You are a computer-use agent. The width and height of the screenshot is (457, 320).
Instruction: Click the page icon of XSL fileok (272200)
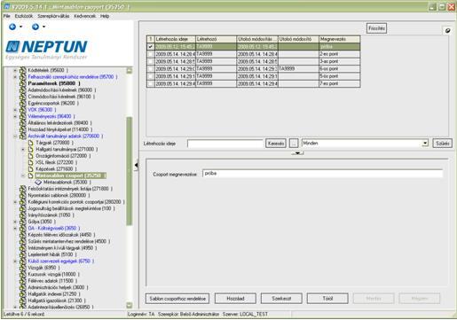click(x=30, y=162)
